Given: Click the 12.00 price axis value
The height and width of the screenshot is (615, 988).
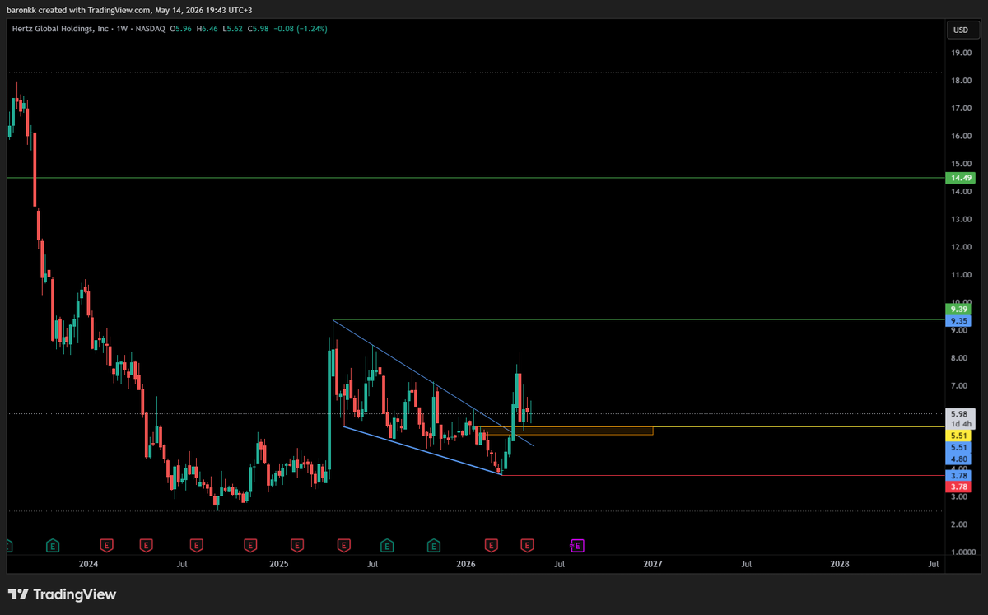Looking at the screenshot, I should click(960, 247).
